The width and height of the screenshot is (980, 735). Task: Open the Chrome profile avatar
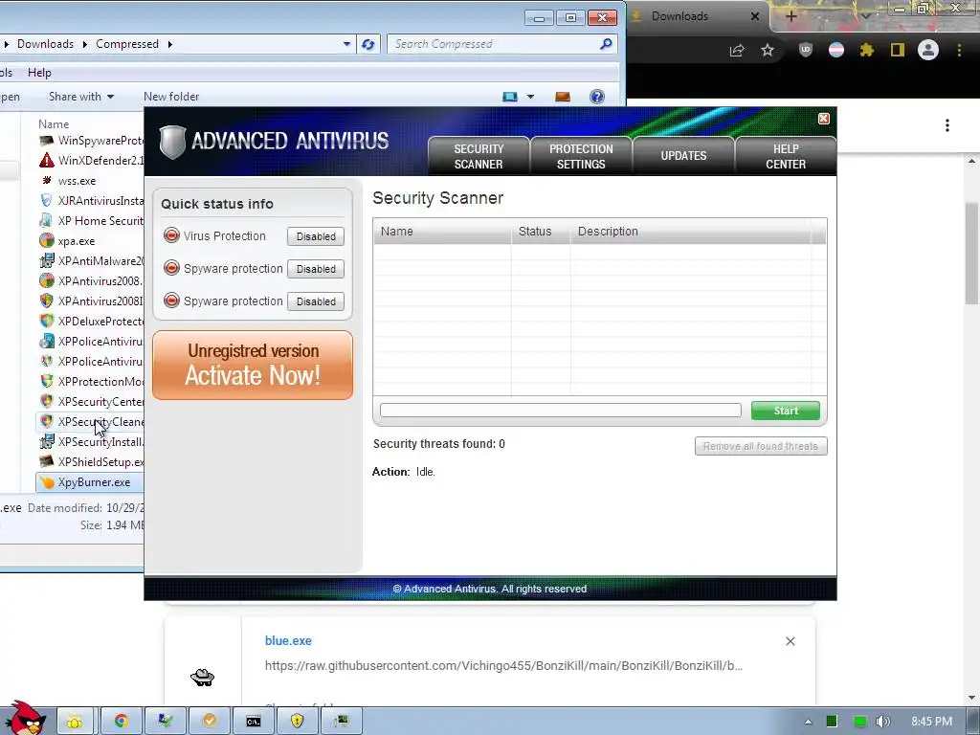click(x=928, y=50)
